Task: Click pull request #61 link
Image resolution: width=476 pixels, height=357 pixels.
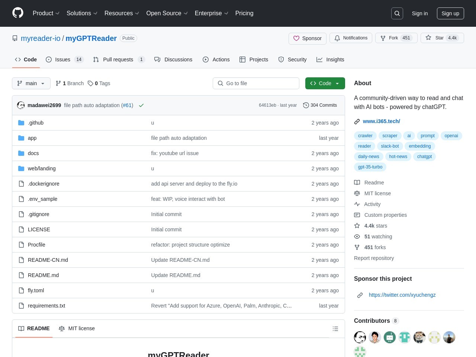Action: [x=127, y=105]
